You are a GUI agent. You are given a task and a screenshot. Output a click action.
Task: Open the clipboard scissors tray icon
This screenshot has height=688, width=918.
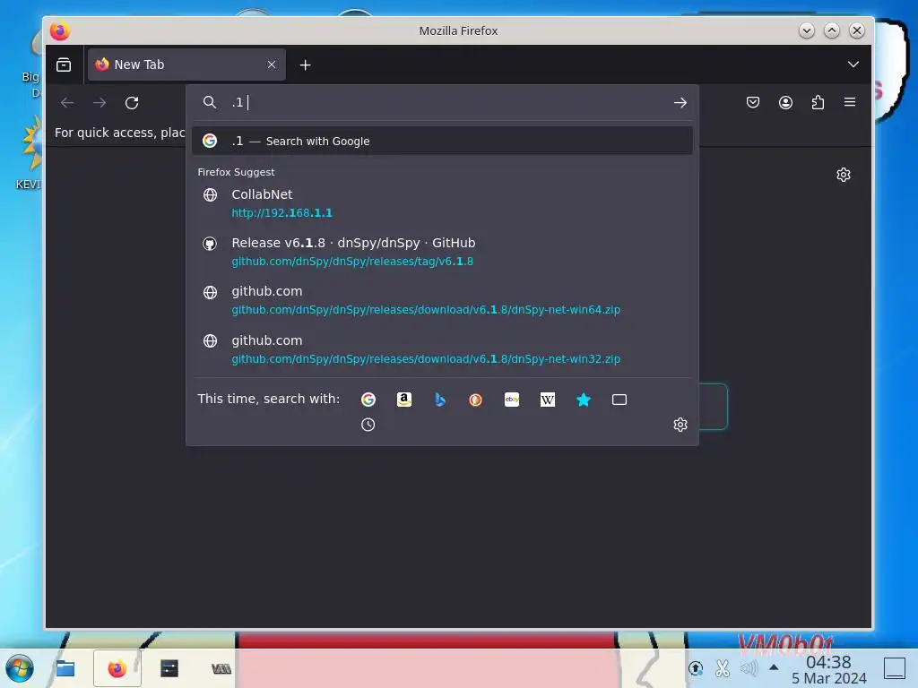723,667
